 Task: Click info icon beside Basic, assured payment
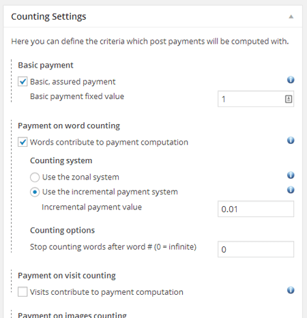[291, 80]
